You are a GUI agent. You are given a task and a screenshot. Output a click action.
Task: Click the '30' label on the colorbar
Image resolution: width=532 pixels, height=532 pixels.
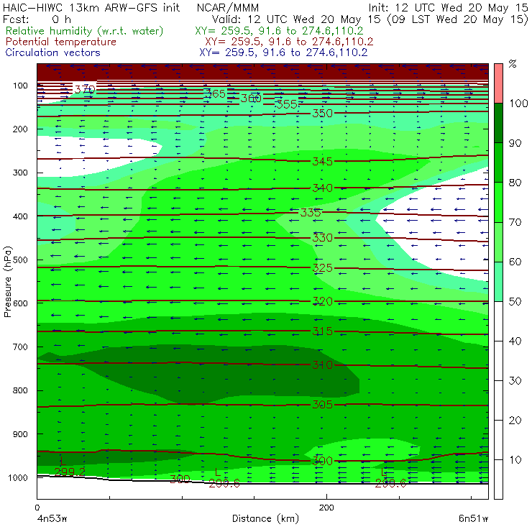click(515, 381)
